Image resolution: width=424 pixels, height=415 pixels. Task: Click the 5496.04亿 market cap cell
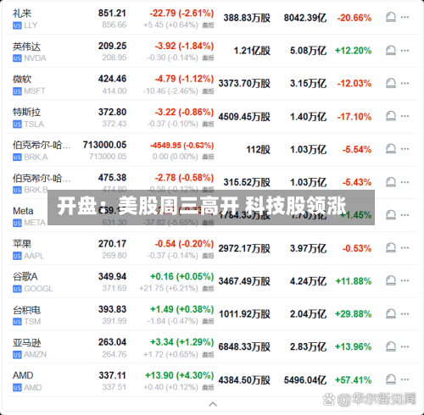305,380
